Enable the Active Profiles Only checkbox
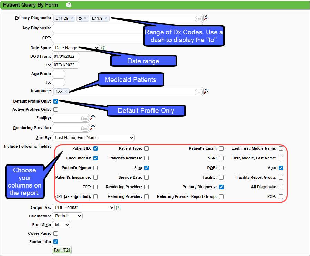 pyautogui.click(x=55, y=109)
